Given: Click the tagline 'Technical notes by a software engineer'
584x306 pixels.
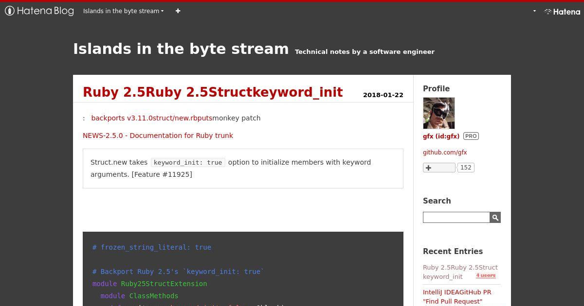Looking at the screenshot, I should pyautogui.click(x=365, y=51).
